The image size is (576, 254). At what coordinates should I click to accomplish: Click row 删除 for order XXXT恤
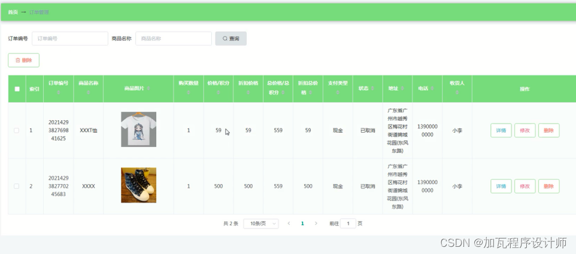(549, 130)
